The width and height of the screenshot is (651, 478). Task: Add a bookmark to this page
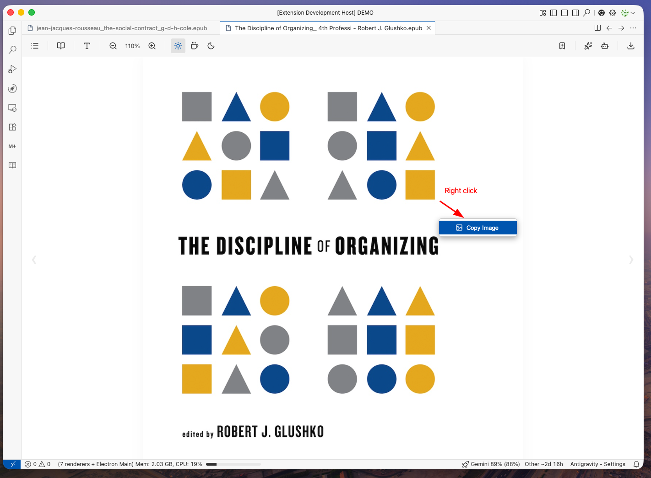click(x=562, y=46)
